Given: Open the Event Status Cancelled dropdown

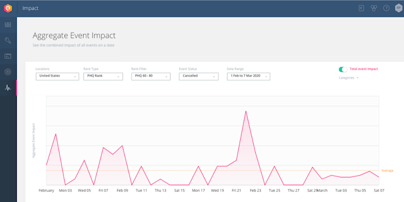Looking at the screenshot, I should (x=198, y=77).
